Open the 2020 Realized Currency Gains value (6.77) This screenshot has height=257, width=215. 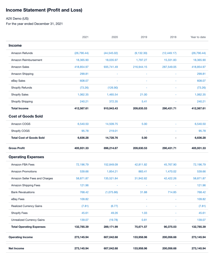click(113, 206)
